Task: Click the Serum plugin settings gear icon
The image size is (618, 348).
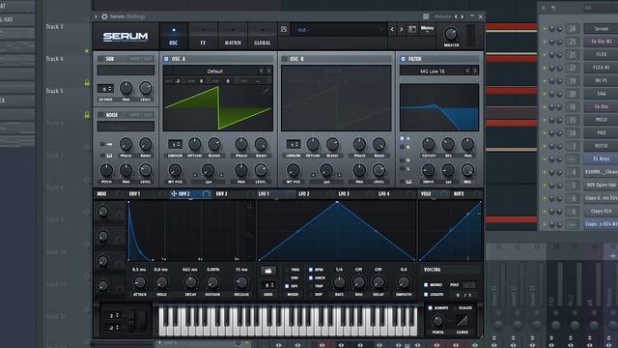Action: coord(104,16)
